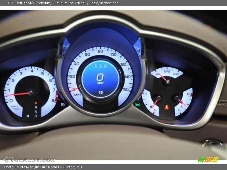
Task: Click the coolant temperature icon on temp gauge
Action: 182,106
